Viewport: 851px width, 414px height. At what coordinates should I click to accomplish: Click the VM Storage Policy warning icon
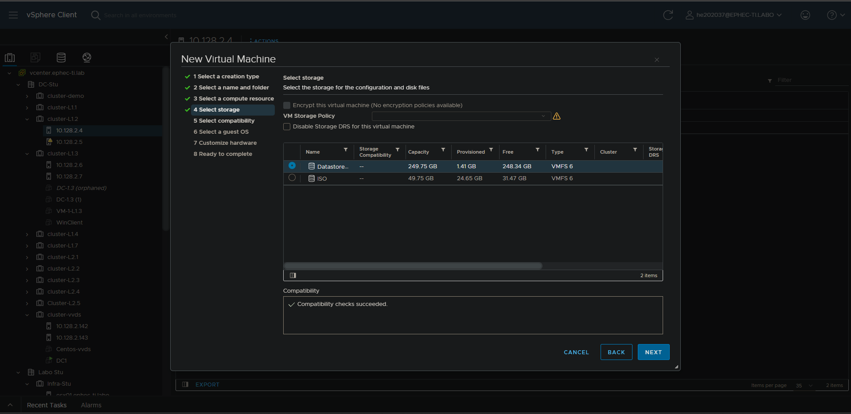coord(557,116)
